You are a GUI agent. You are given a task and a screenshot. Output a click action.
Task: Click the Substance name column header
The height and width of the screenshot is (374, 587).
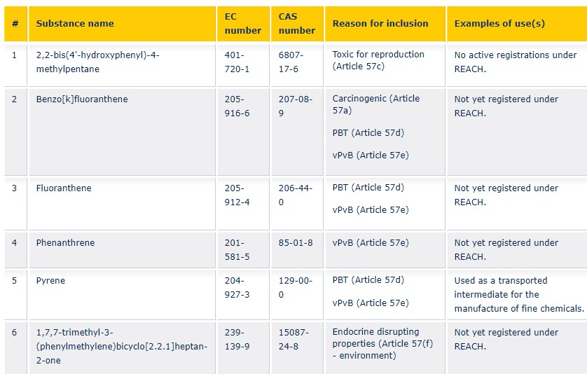coord(75,24)
